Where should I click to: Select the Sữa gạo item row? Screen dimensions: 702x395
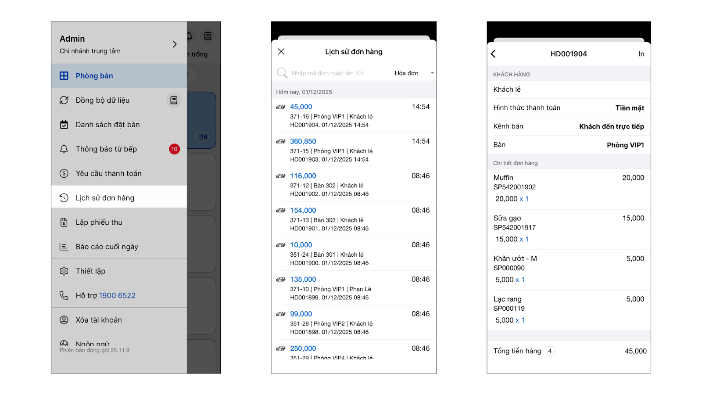pos(569,230)
